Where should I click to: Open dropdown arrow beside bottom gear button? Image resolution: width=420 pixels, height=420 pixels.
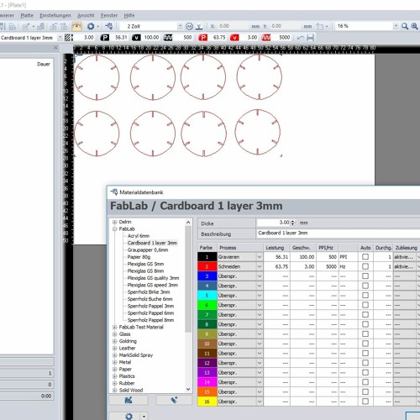[144, 417]
